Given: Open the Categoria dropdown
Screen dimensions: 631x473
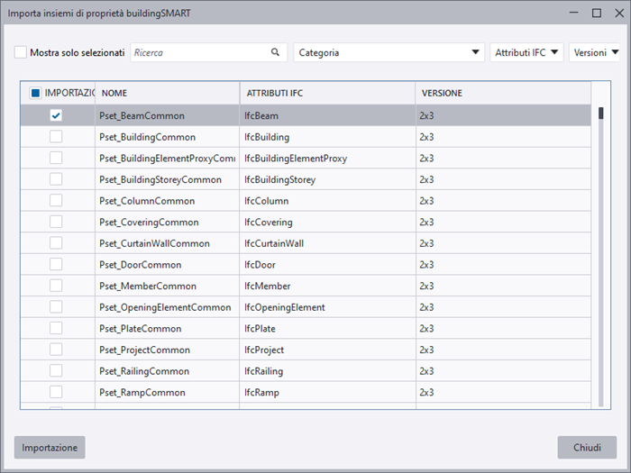Looking at the screenshot, I should point(389,53).
